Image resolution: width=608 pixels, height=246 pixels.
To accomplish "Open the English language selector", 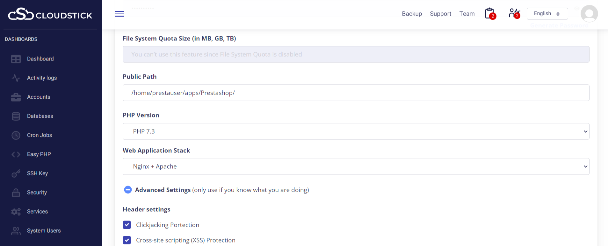I will click(x=547, y=14).
